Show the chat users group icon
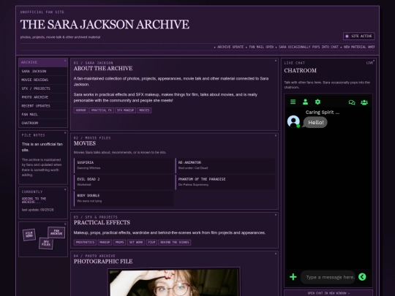This screenshot has height=296, width=395. point(364,102)
